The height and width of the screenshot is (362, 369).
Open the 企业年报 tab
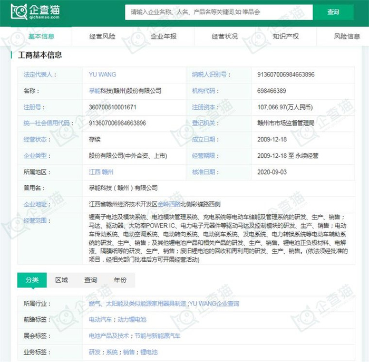click(163, 36)
